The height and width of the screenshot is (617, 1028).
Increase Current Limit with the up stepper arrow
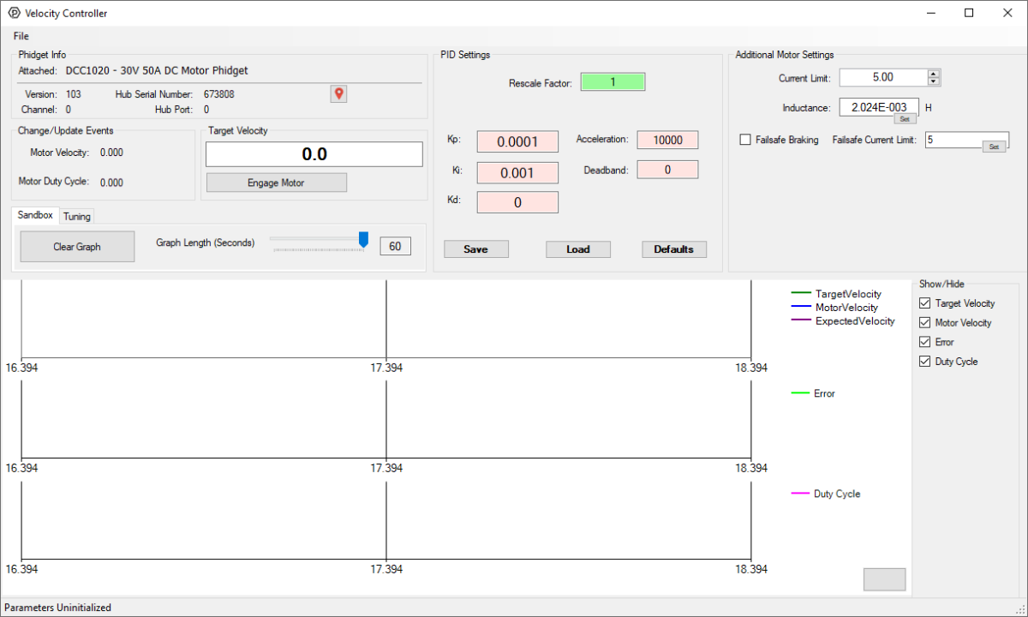(x=934, y=73)
